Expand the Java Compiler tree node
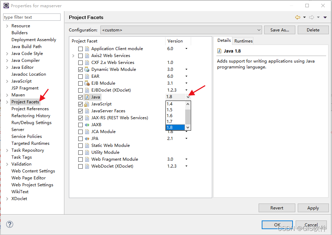 [x=7, y=61]
